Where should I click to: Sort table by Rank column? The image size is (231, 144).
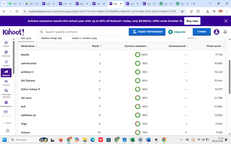96,46
